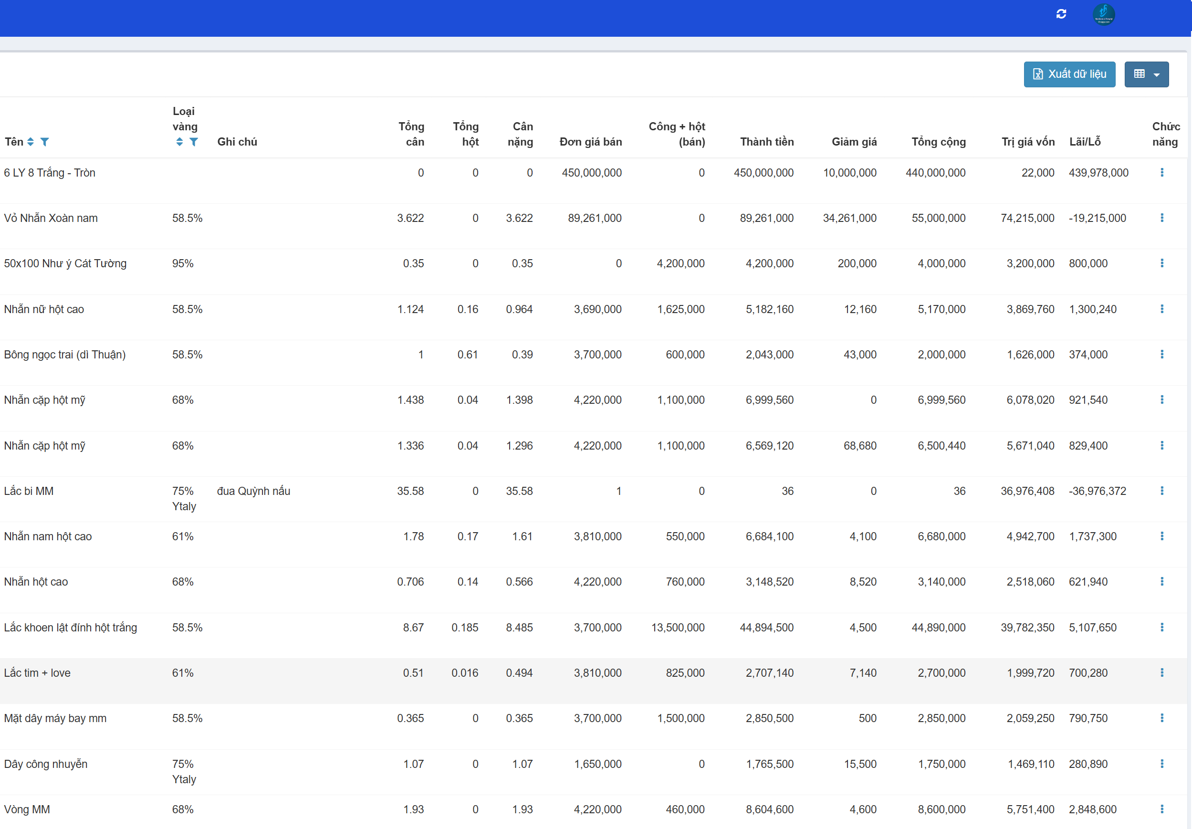Open the Tên column filter funnel
This screenshot has width=1192, height=829.
point(45,142)
